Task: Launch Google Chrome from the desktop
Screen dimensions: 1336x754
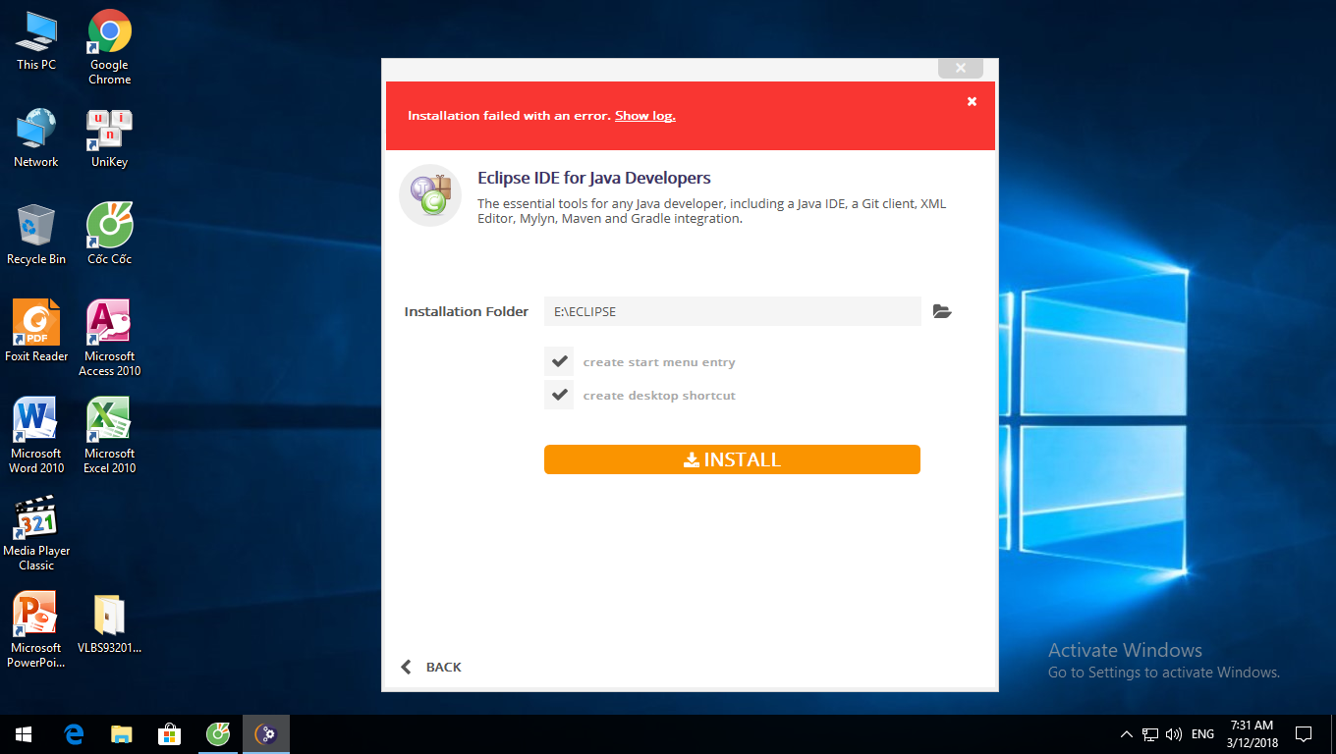Action: (110, 47)
